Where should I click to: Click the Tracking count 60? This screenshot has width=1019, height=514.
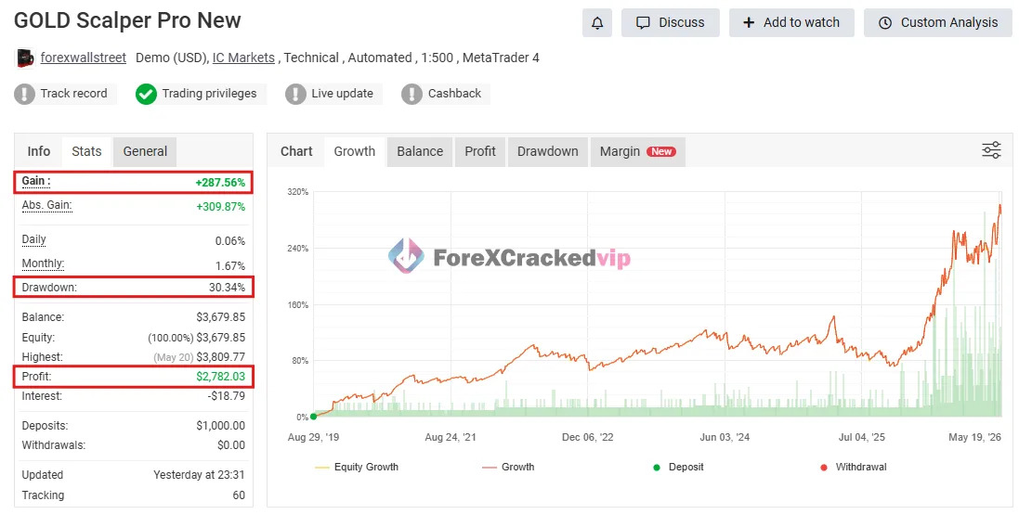(239, 495)
